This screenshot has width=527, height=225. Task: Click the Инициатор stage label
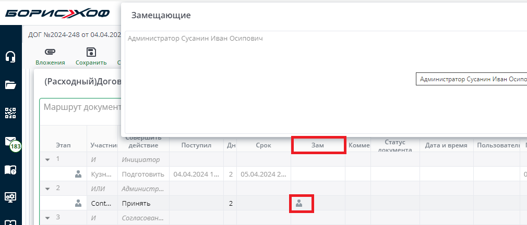click(141, 159)
